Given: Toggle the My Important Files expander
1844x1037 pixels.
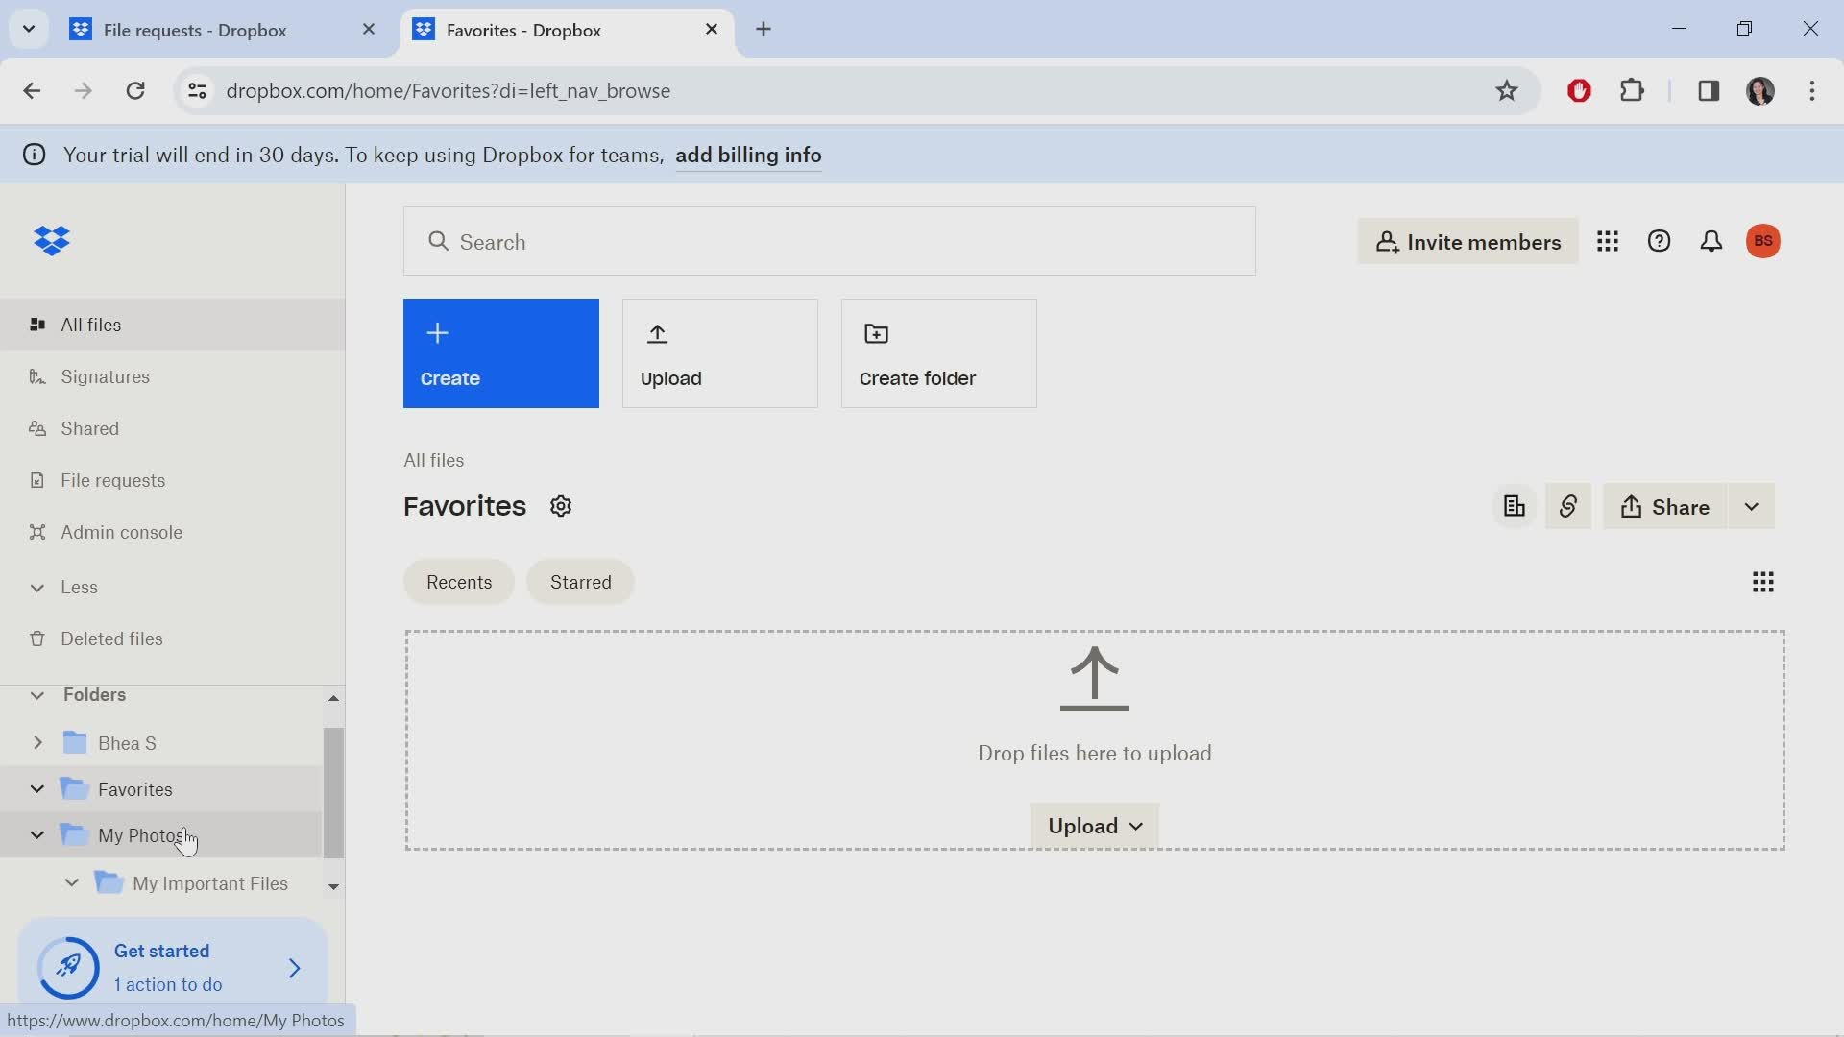Looking at the screenshot, I should [71, 882].
